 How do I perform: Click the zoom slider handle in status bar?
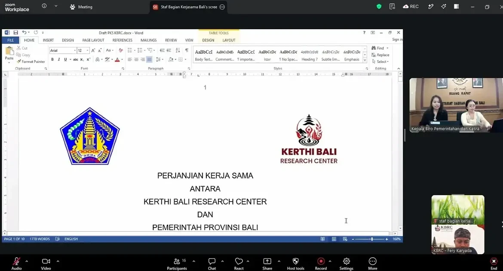point(372,239)
